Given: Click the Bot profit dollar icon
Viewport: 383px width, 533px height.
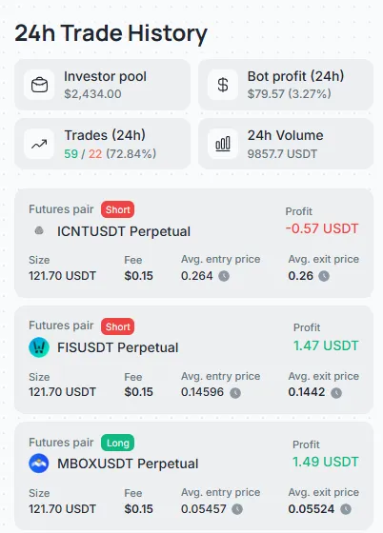Looking at the screenshot, I should 223,85.
